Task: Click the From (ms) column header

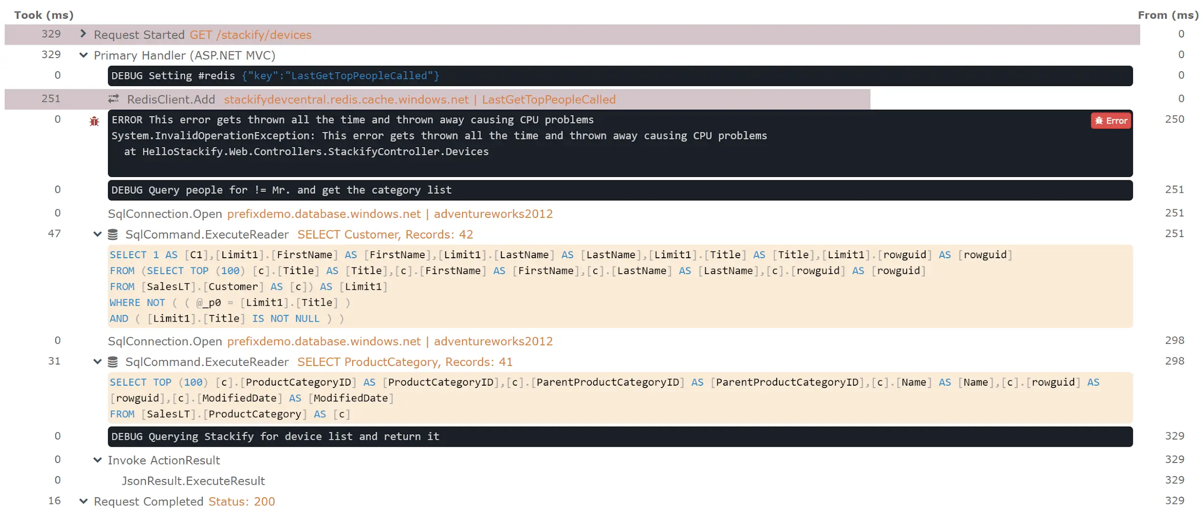Action: coord(1168,15)
